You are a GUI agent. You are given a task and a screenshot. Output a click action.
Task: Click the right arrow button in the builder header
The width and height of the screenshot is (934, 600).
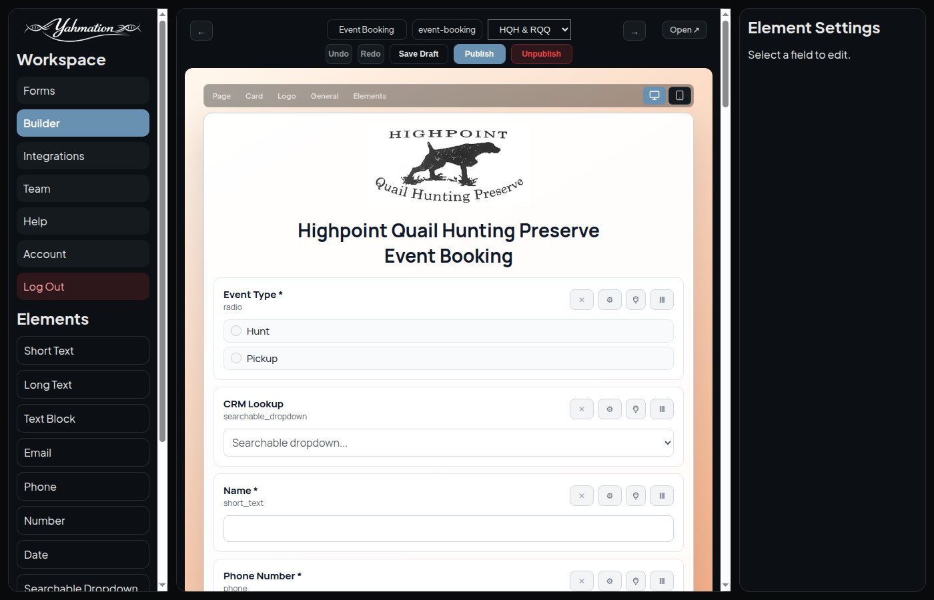click(634, 31)
